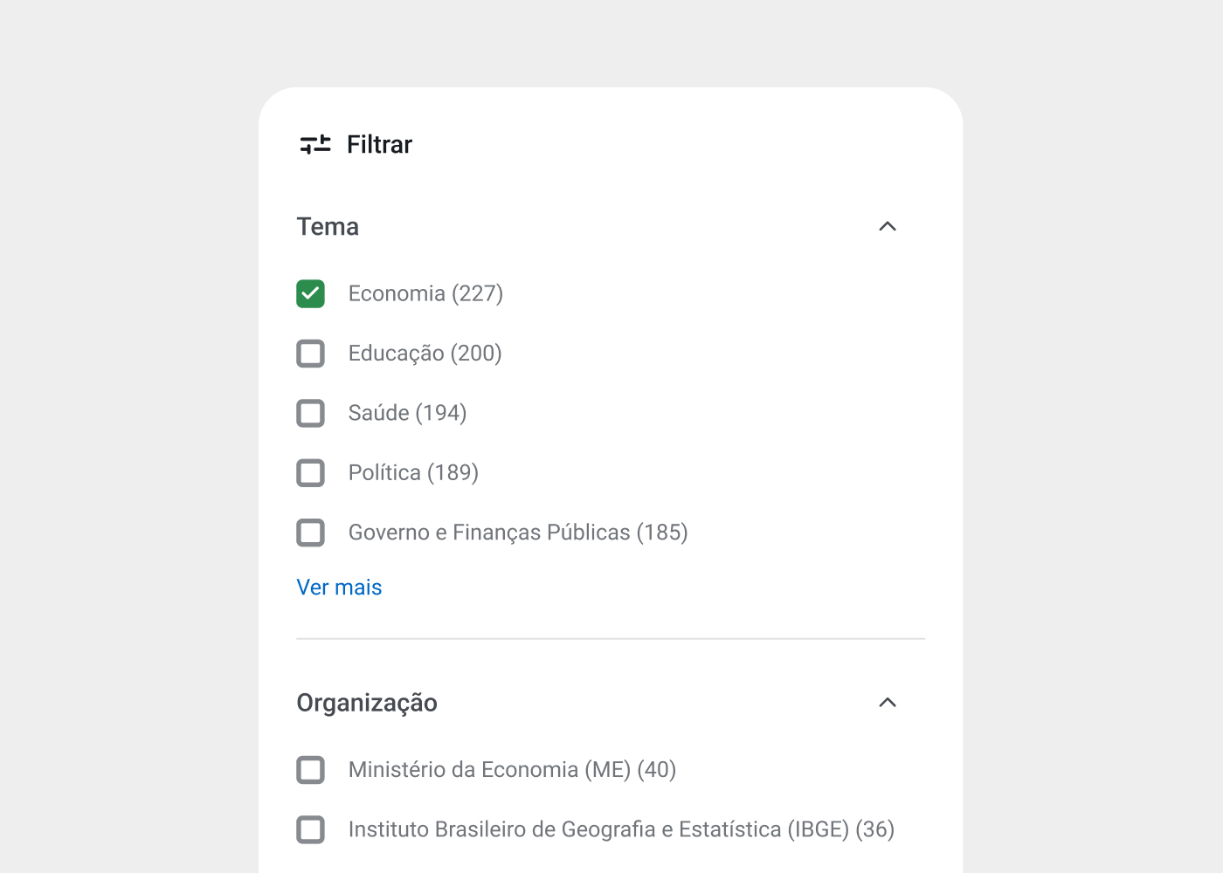Uncheck the Economia (227) checkbox
Screen dimensions: 1223x873
click(x=310, y=294)
